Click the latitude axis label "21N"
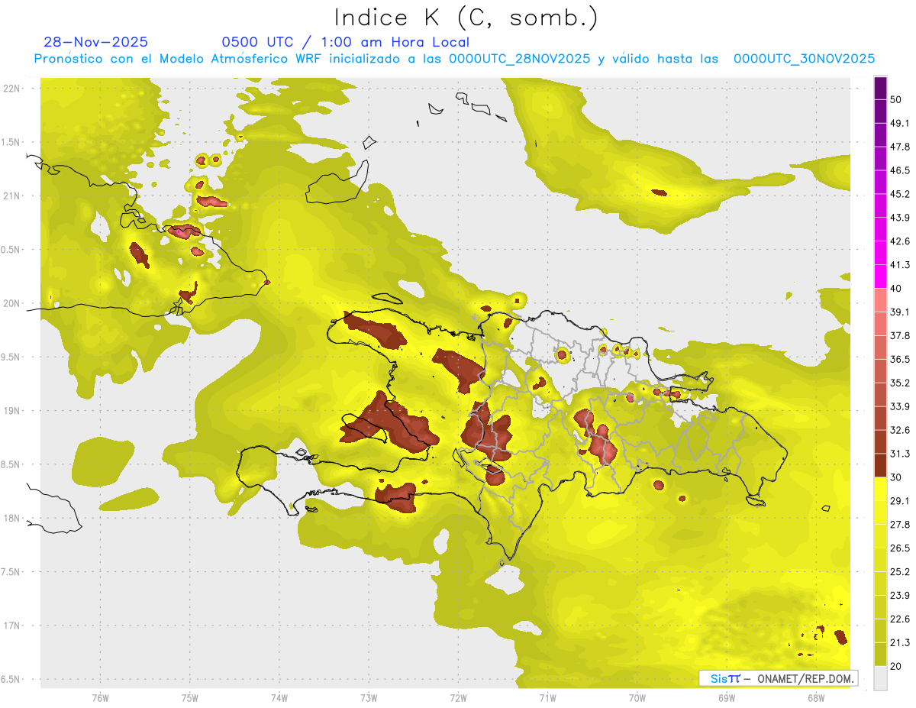 11,196
